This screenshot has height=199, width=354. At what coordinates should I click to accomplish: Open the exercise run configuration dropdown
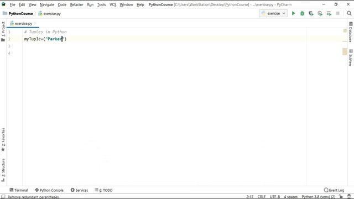point(273,13)
